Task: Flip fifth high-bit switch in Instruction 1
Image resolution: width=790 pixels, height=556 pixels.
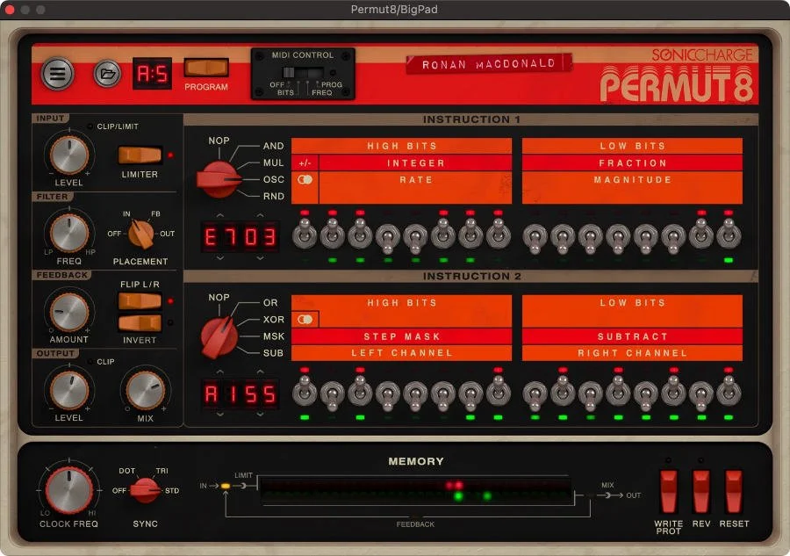Action: coord(415,238)
